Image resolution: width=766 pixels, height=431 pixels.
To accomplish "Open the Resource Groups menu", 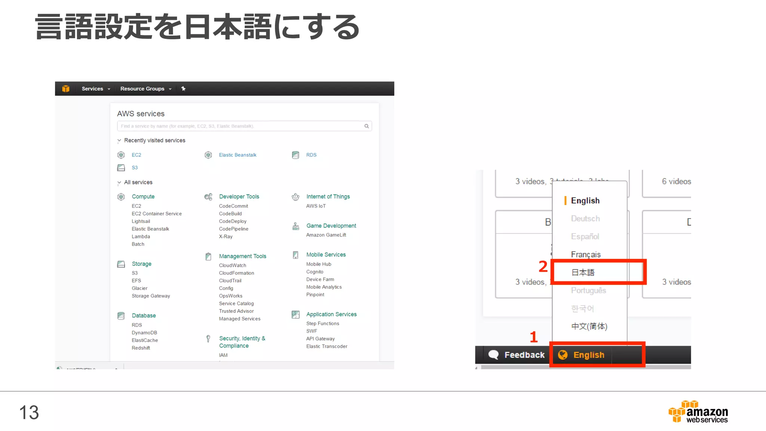I will coord(145,89).
